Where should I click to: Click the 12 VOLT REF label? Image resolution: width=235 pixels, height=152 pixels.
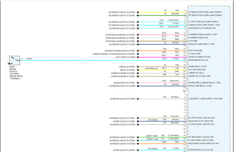[195, 54]
